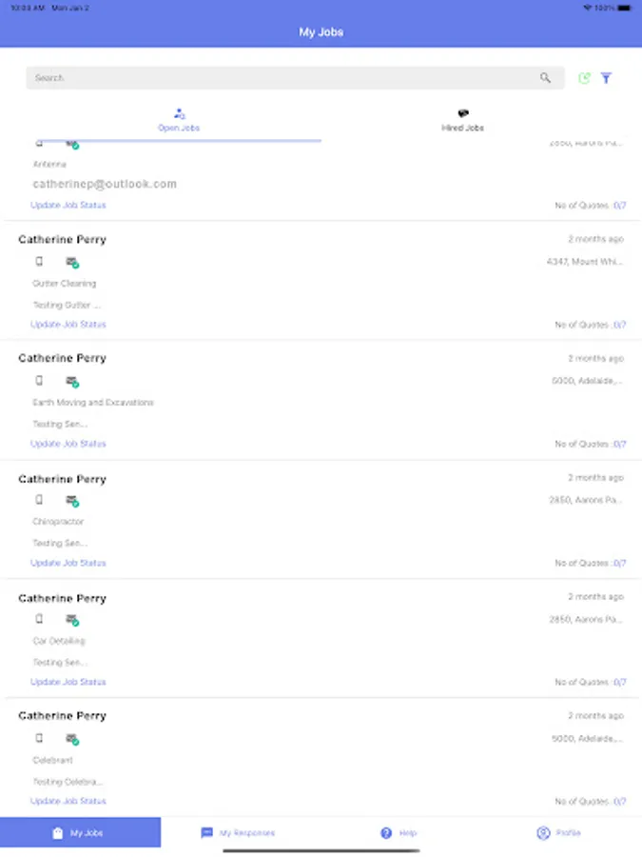Tap phone icon on Earth Moving job
Screen dimensions: 642x857
coord(39,381)
